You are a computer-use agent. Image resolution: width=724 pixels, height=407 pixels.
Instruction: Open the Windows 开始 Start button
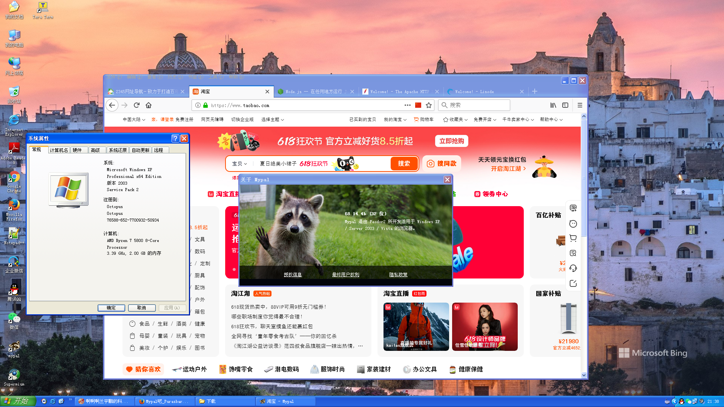coord(18,401)
